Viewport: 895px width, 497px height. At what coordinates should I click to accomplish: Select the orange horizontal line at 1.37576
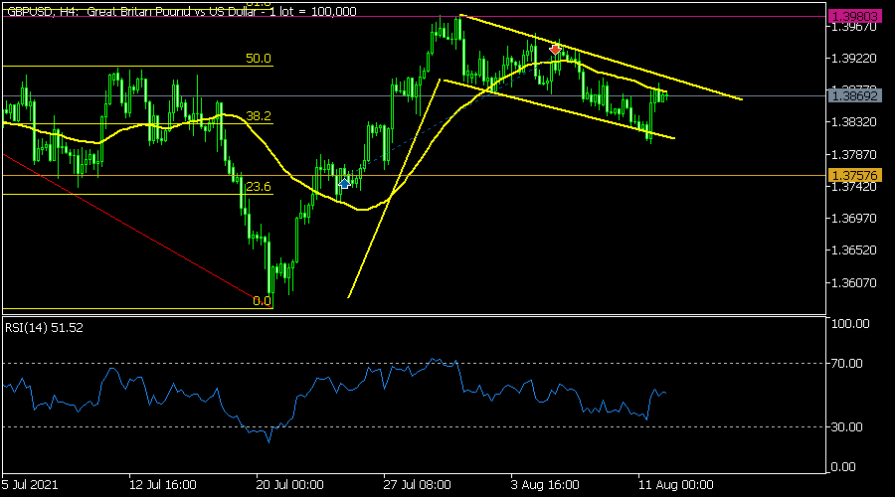[x=414, y=175]
